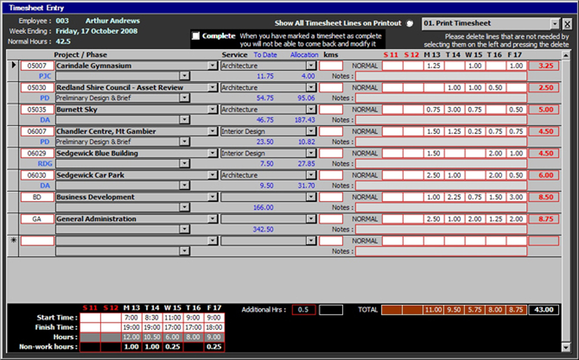579x360 pixels.
Task: Click the new record asterisk row selector
Action: pos(14,241)
